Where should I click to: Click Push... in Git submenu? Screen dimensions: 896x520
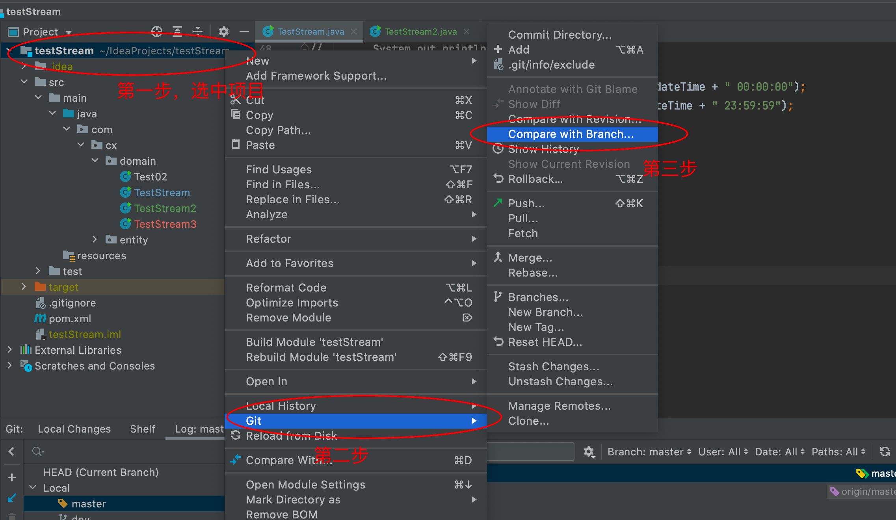coord(572,204)
